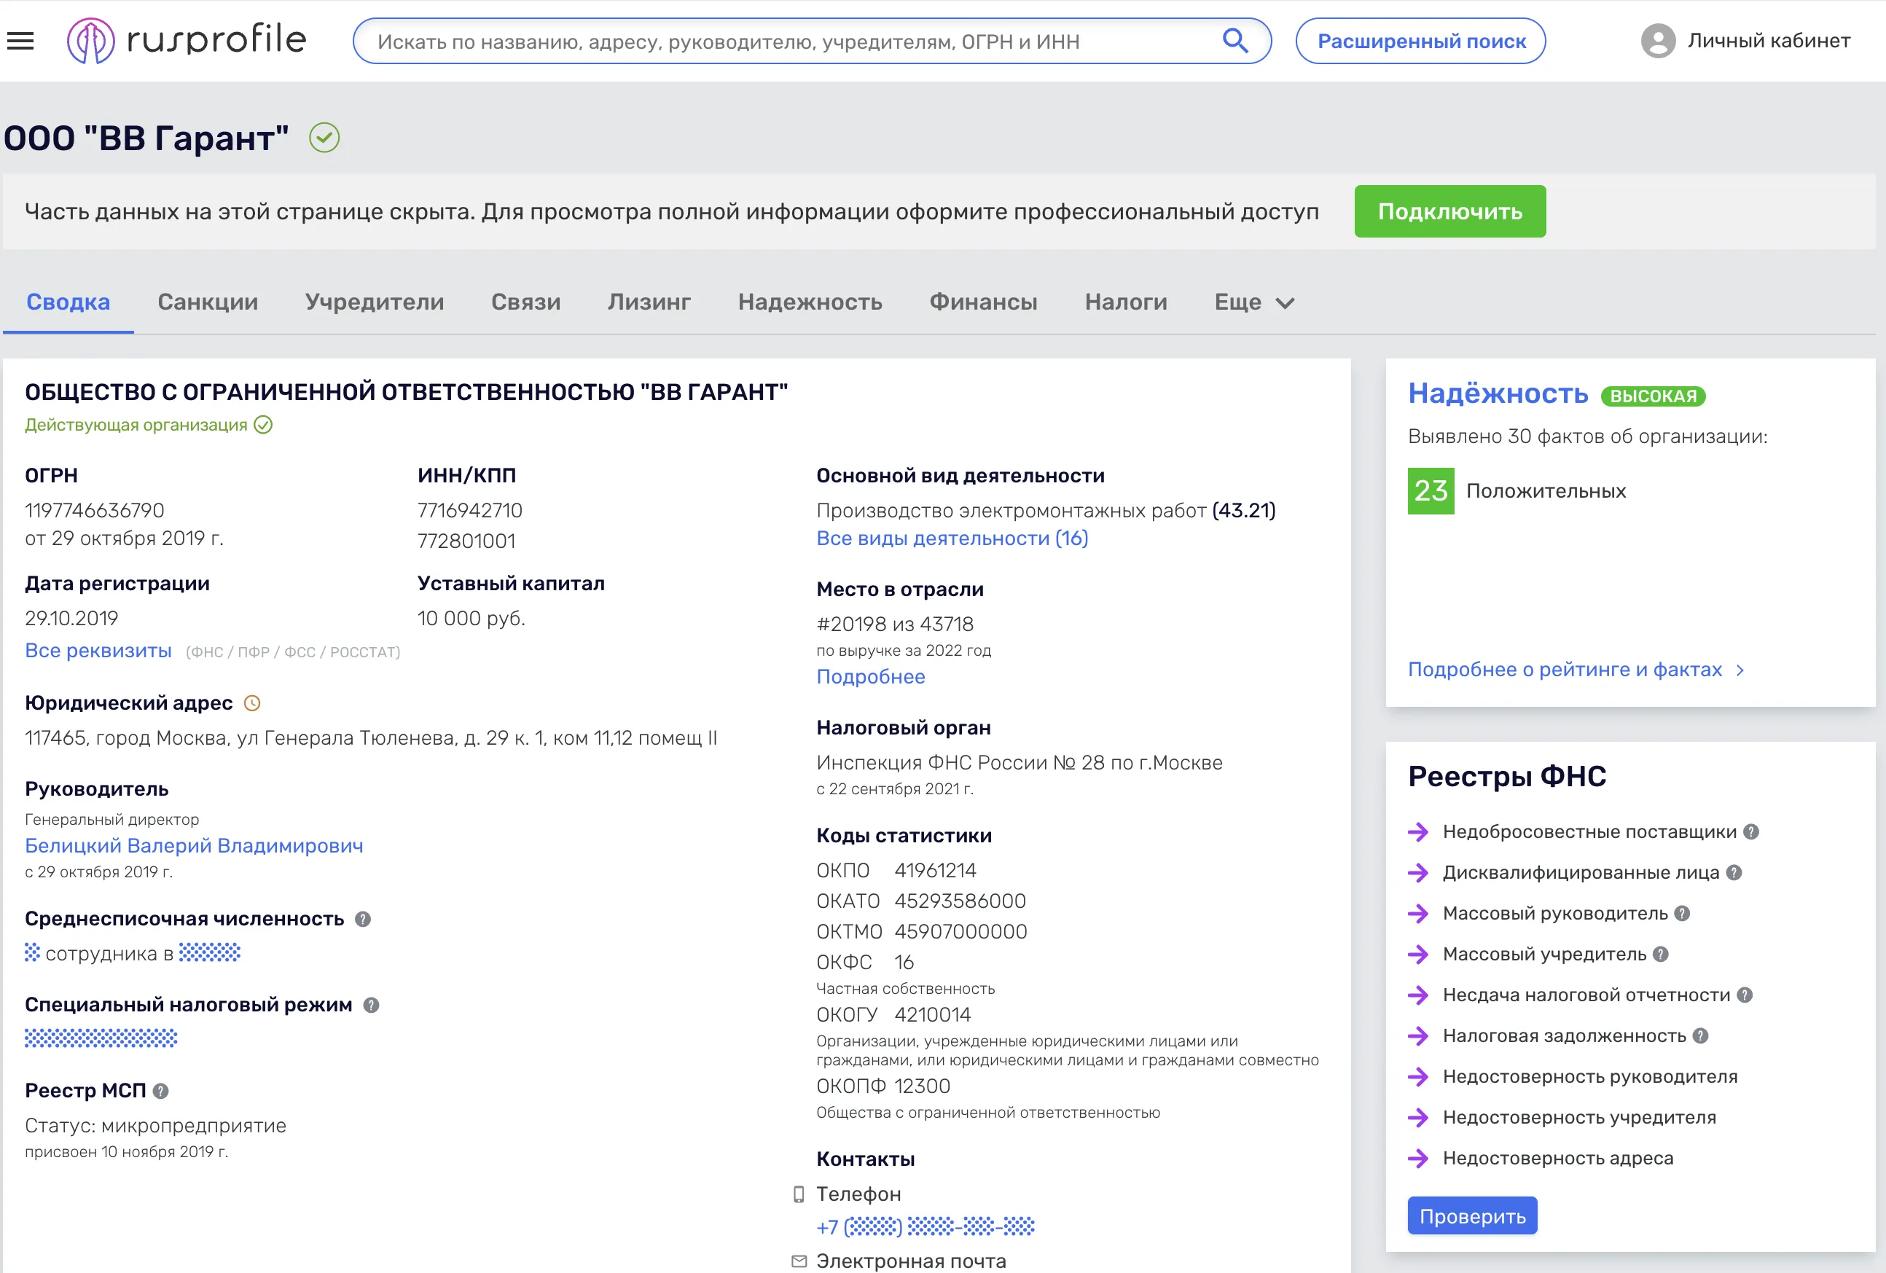Click the Надёжность heading link

coord(1498,393)
